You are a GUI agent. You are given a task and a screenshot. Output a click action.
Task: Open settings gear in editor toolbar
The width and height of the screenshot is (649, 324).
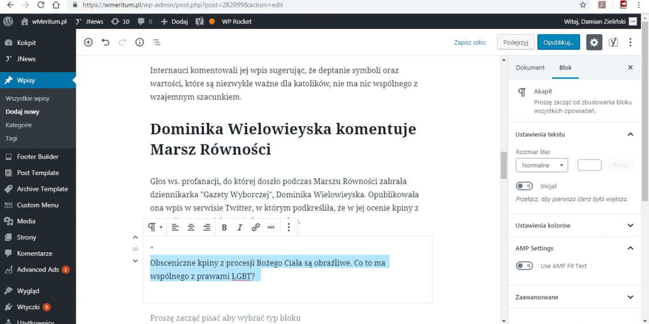(594, 42)
